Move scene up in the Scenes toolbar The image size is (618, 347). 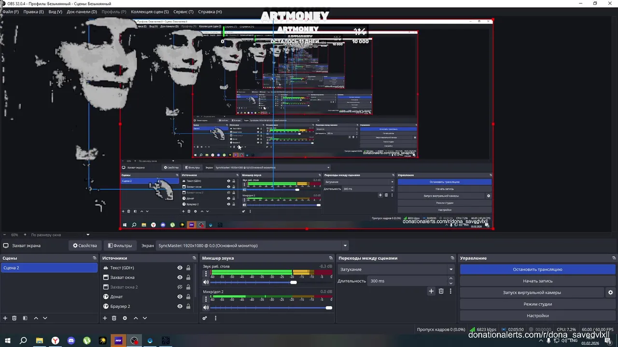pos(36,318)
